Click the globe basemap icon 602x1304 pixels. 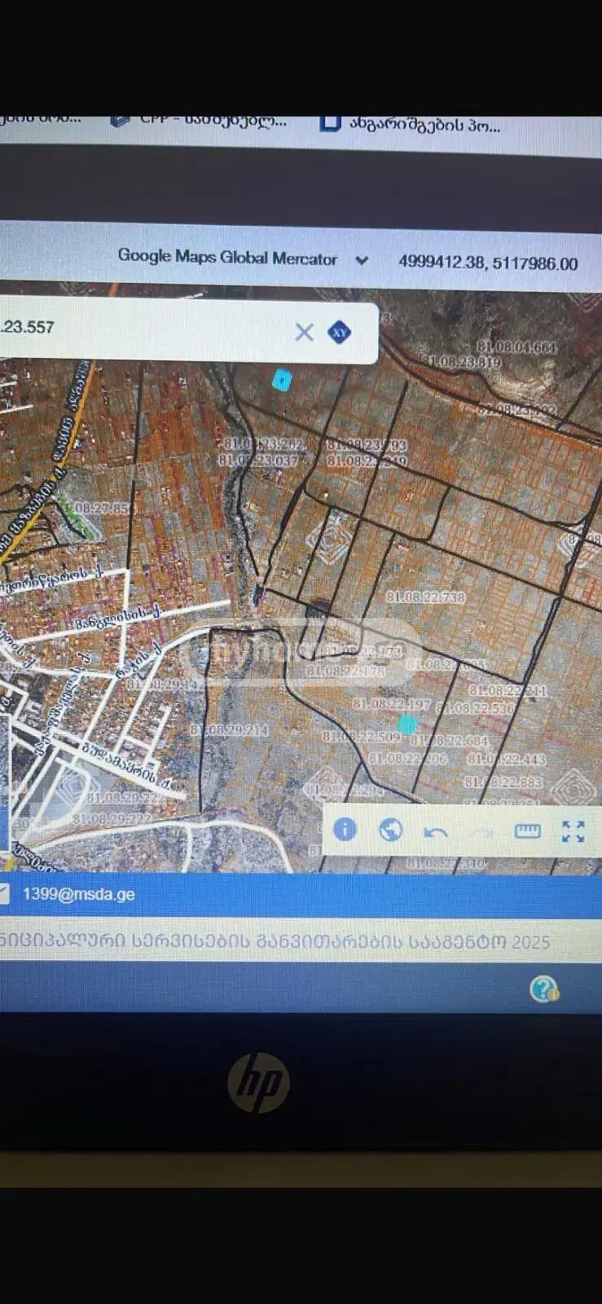coord(391,830)
